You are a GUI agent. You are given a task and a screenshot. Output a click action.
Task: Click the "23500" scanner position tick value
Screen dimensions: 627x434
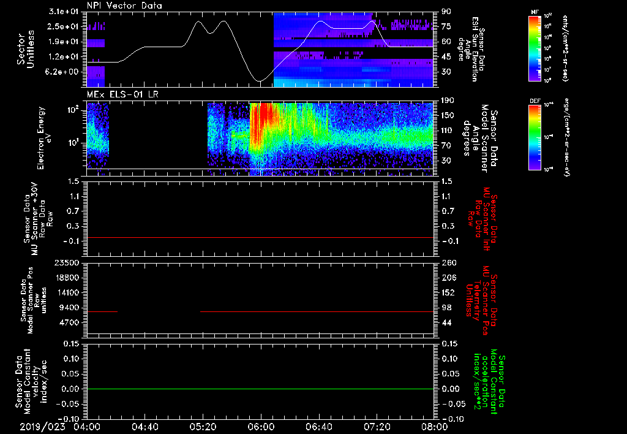pyautogui.click(x=67, y=263)
